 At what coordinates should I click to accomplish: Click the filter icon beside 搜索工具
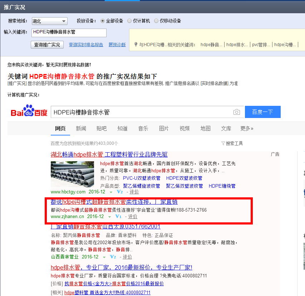pos(223,143)
